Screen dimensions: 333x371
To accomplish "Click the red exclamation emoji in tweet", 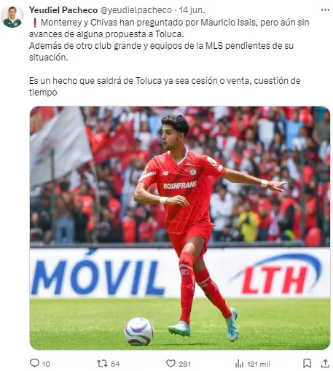I will 35,23.
